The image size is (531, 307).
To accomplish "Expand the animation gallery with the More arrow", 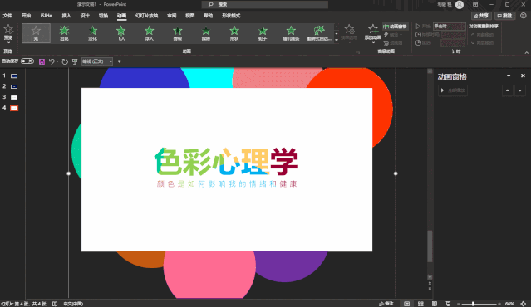I will coord(337,40).
